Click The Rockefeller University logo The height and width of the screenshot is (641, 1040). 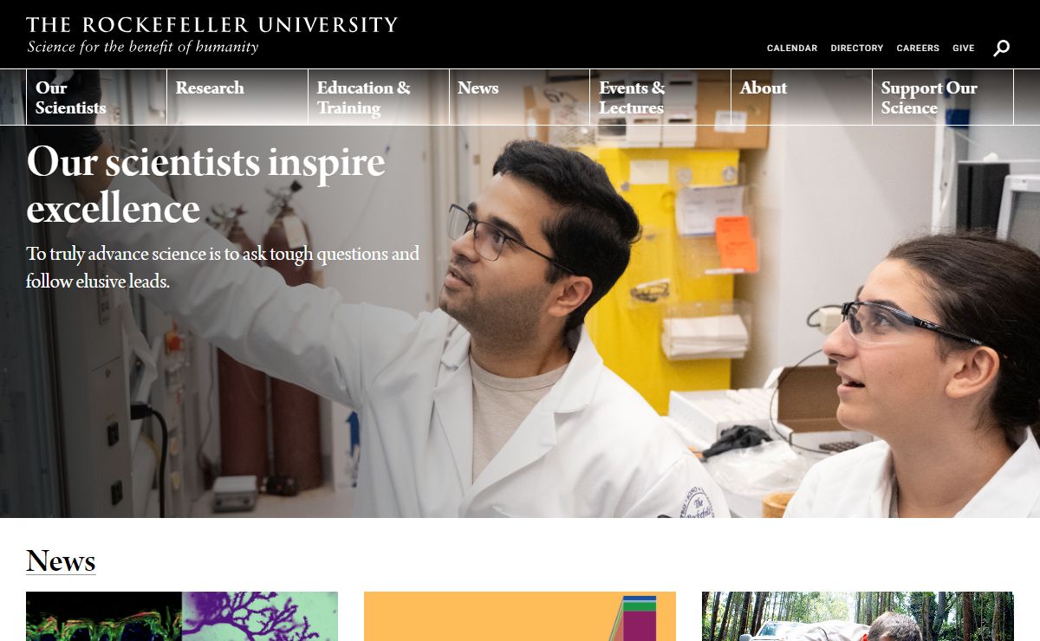click(212, 24)
